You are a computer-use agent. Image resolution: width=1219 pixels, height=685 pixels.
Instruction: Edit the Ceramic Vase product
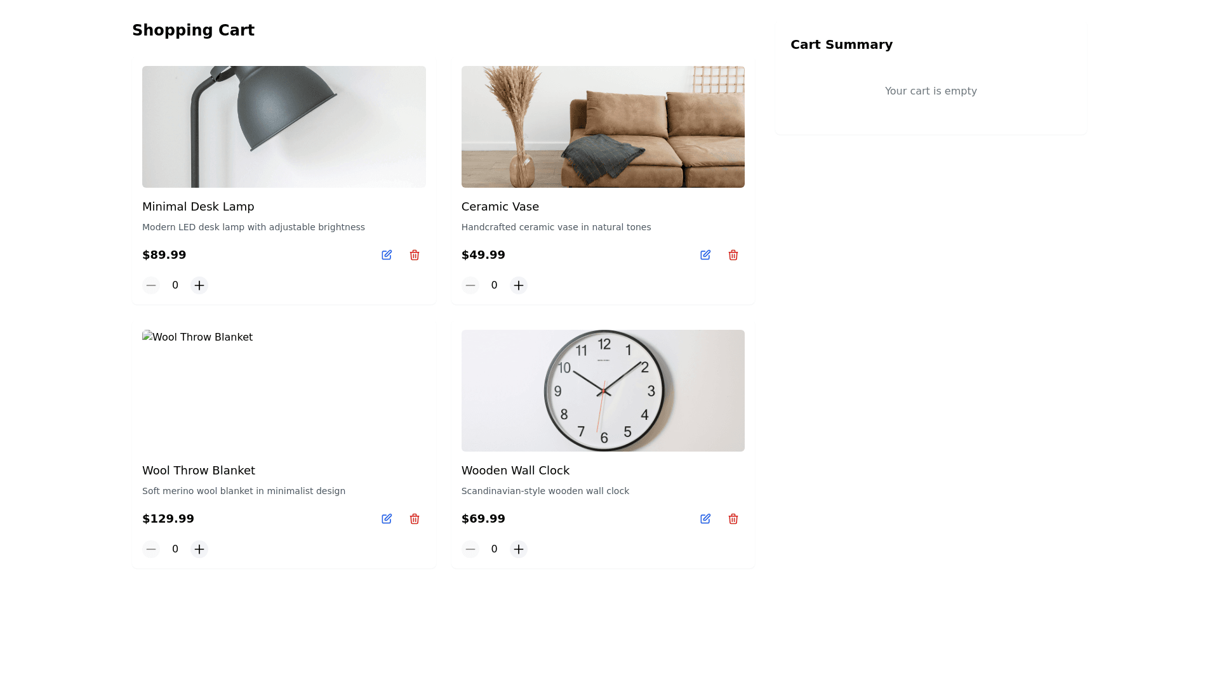(x=705, y=255)
